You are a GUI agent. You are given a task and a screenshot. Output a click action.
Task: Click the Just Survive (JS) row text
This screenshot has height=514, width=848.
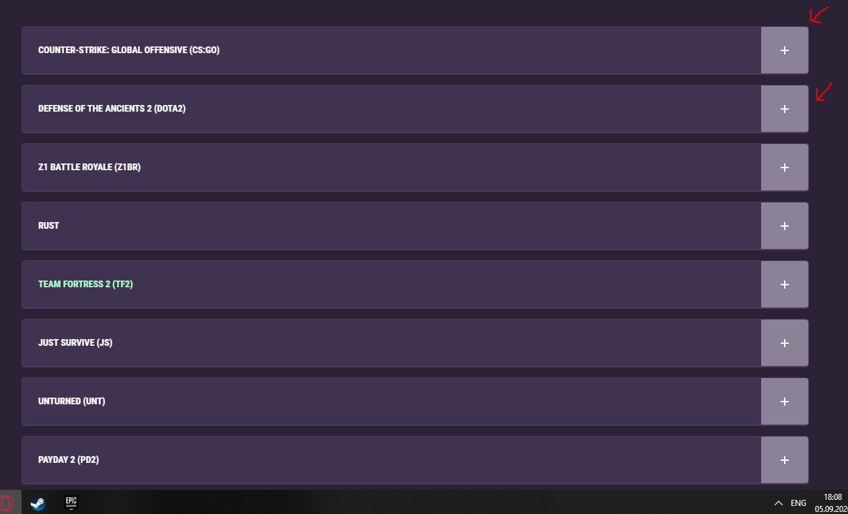pos(75,342)
